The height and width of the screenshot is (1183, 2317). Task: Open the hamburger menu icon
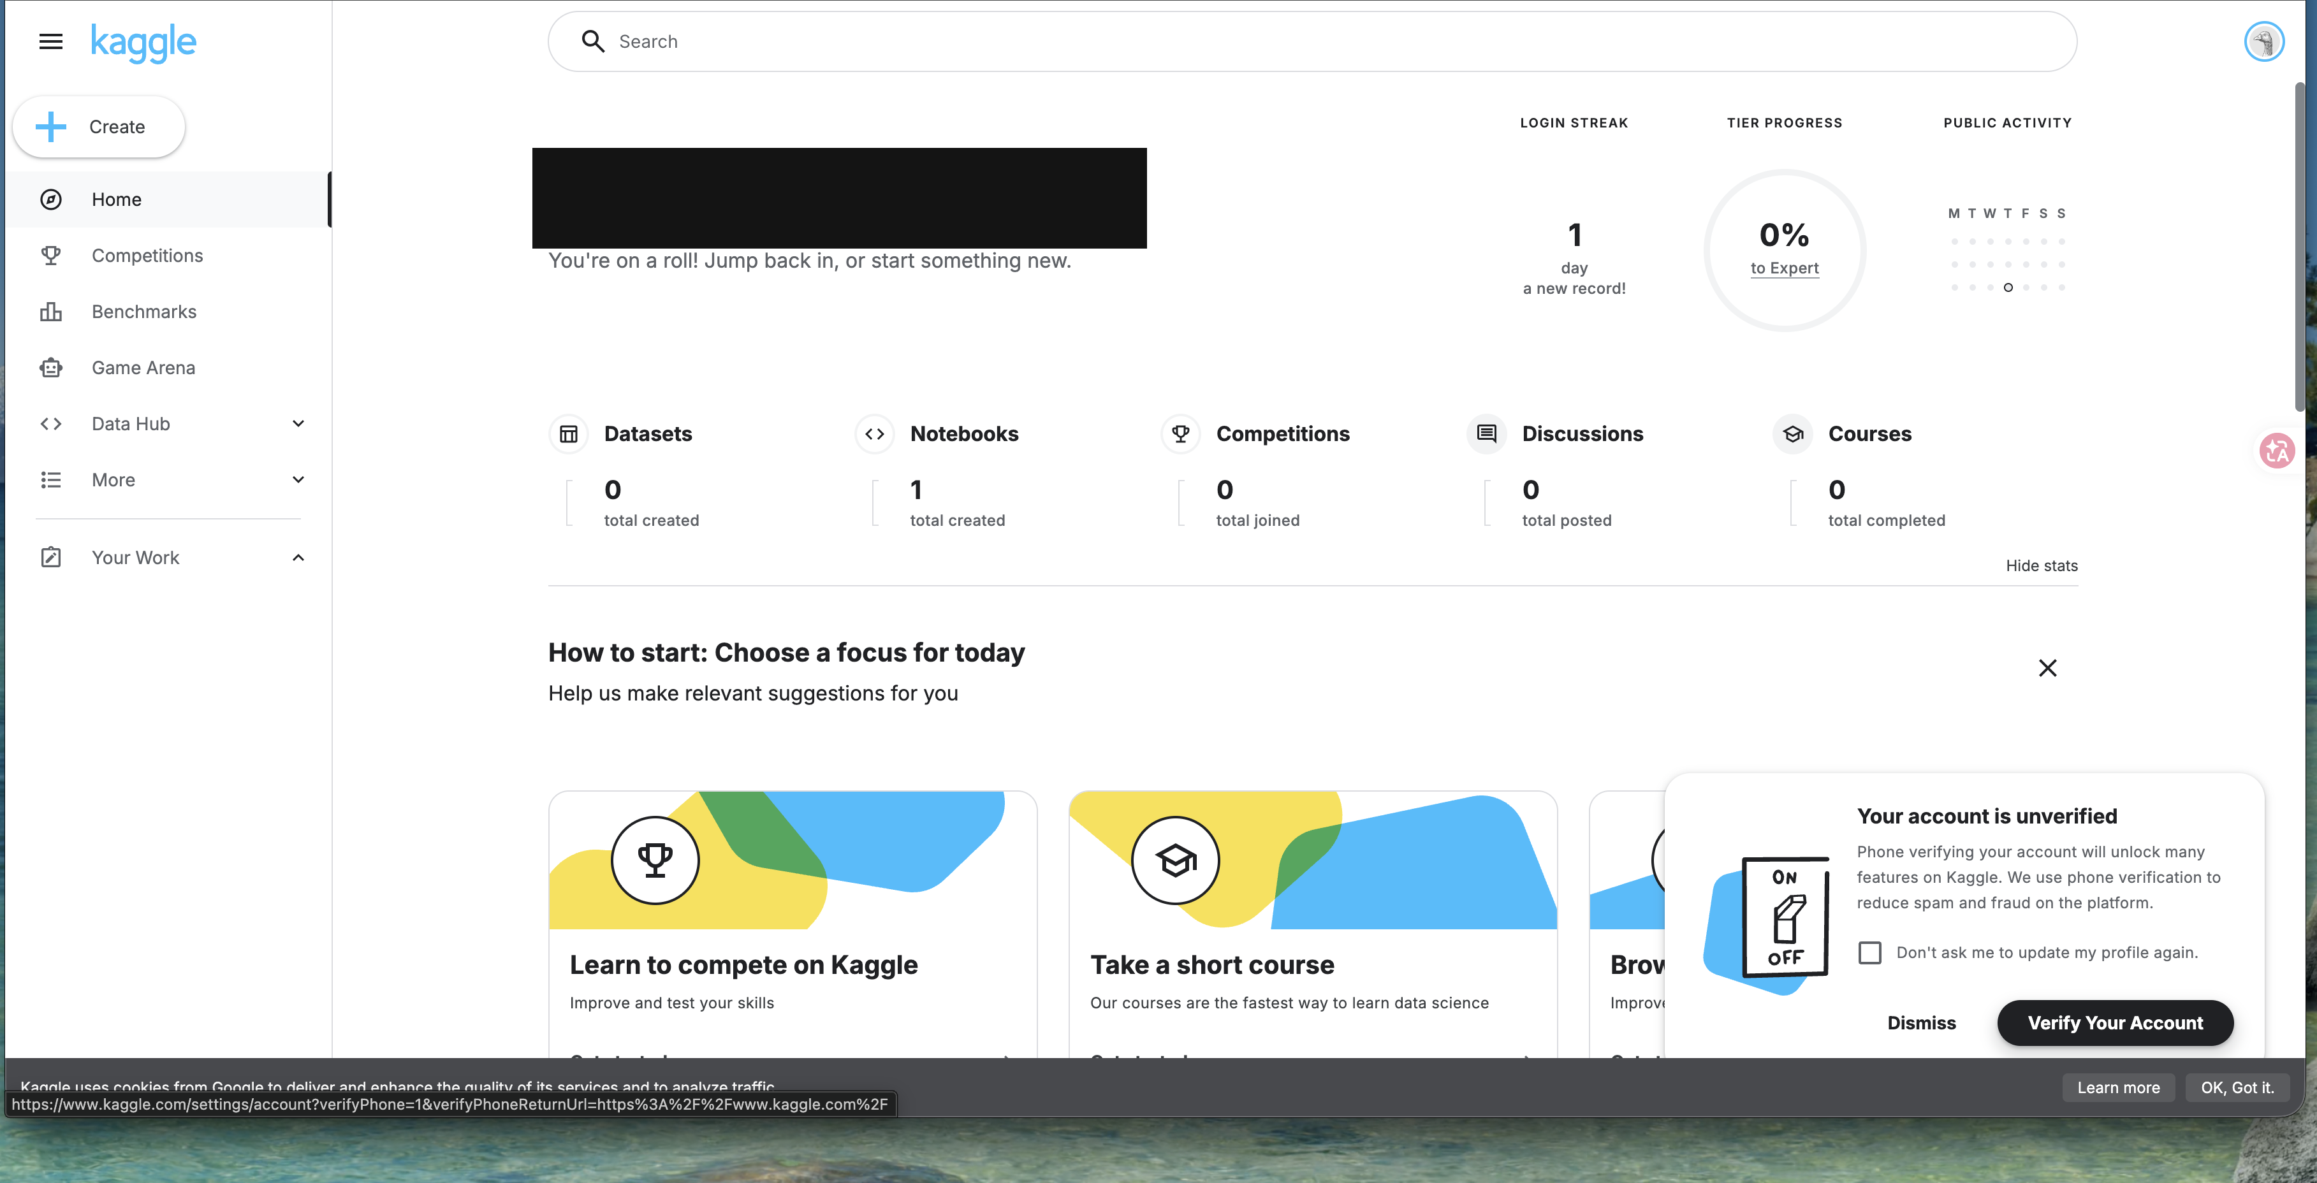point(51,41)
